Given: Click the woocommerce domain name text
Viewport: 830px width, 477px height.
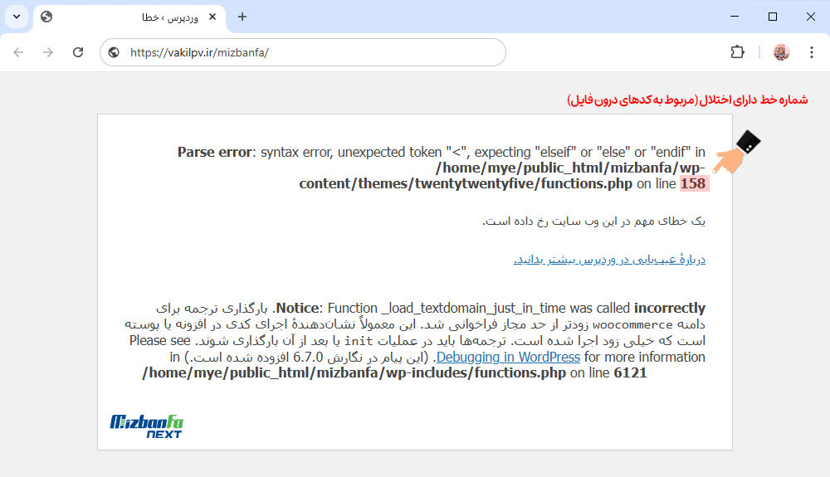Looking at the screenshot, I should pyautogui.click(x=632, y=324).
